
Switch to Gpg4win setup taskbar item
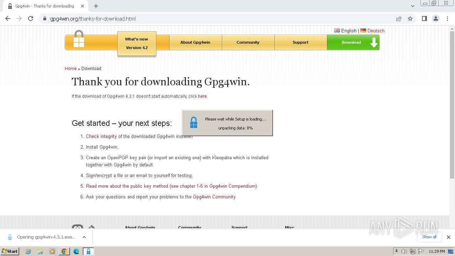pos(89,251)
